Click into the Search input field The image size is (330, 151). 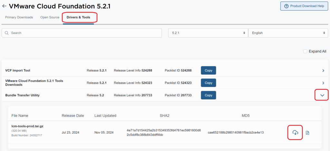84,33
